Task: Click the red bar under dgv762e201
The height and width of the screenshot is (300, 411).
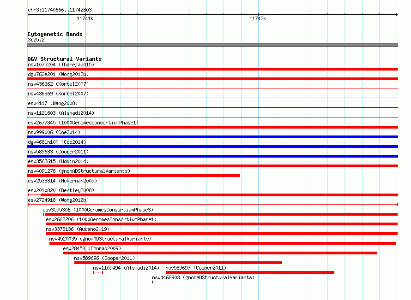Action: point(212,79)
